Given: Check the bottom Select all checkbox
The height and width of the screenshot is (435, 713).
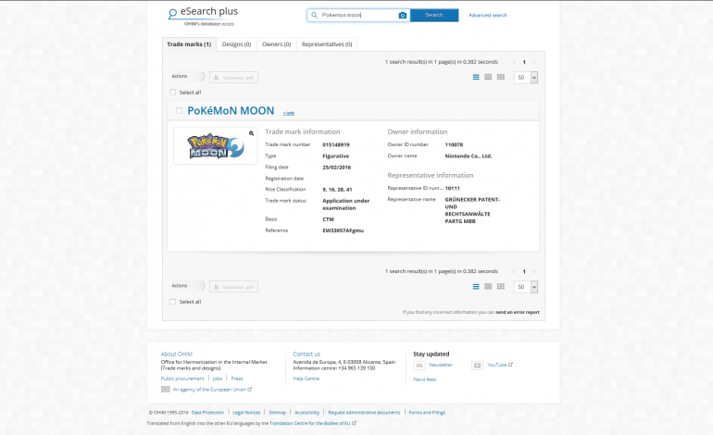Looking at the screenshot, I should [x=173, y=302].
